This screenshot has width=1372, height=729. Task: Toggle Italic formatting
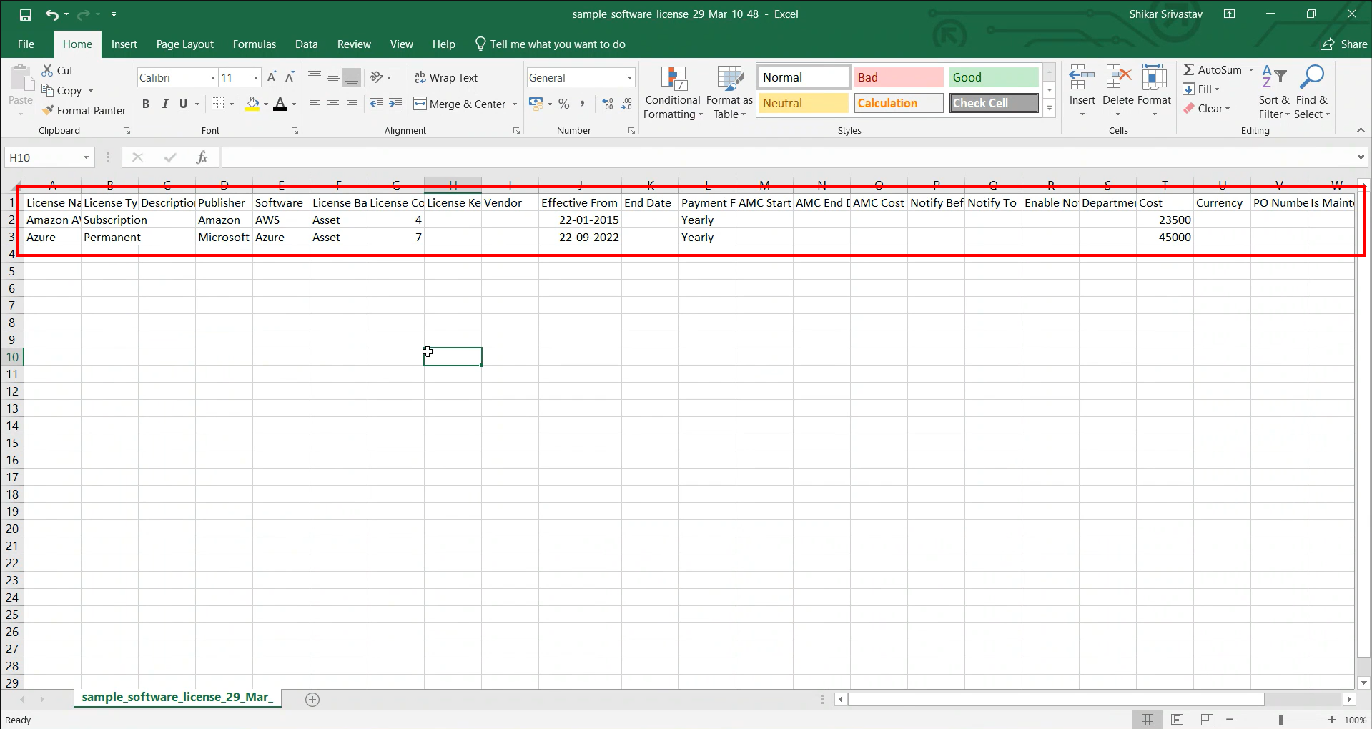(164, 104)
